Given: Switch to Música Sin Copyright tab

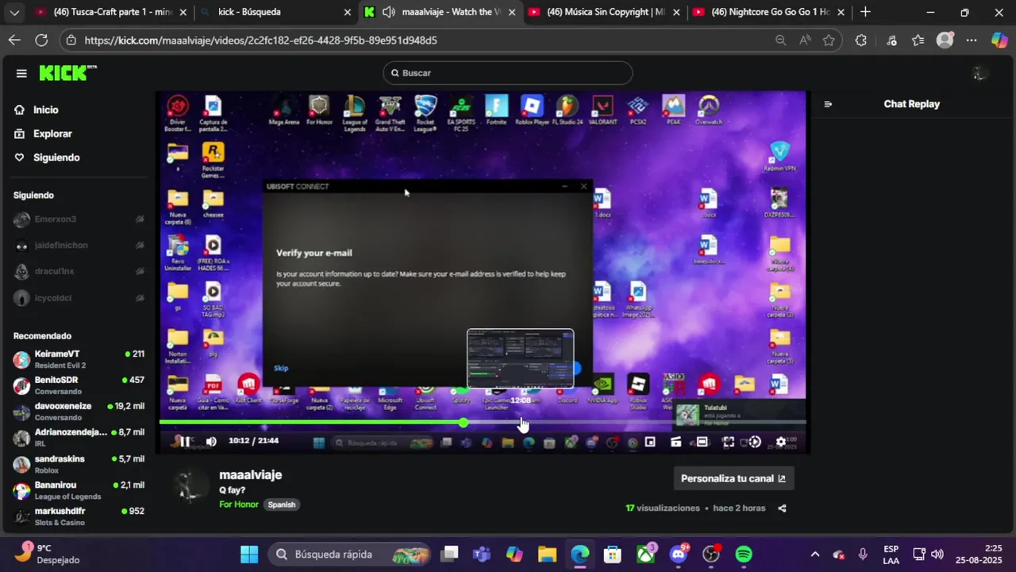Looking at the screenshot, I should click(x=603, y=12).
